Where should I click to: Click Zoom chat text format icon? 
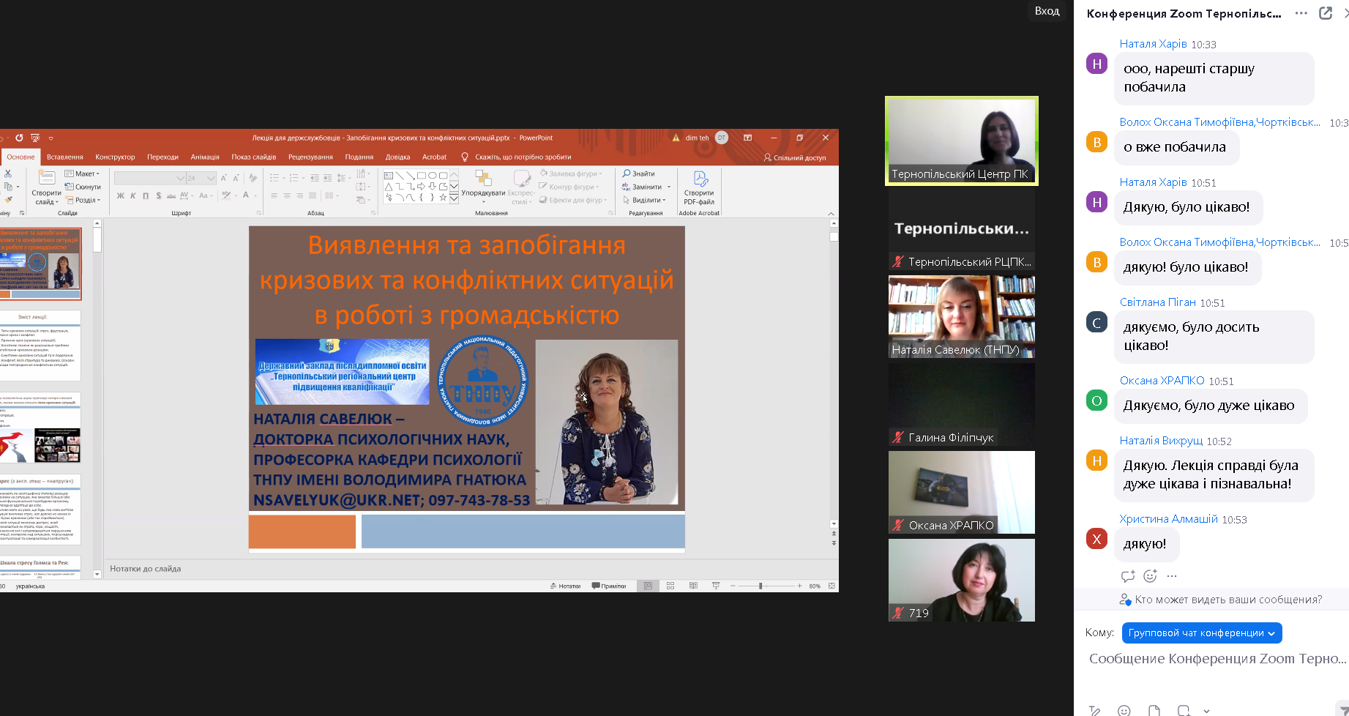pos(1095,710)
